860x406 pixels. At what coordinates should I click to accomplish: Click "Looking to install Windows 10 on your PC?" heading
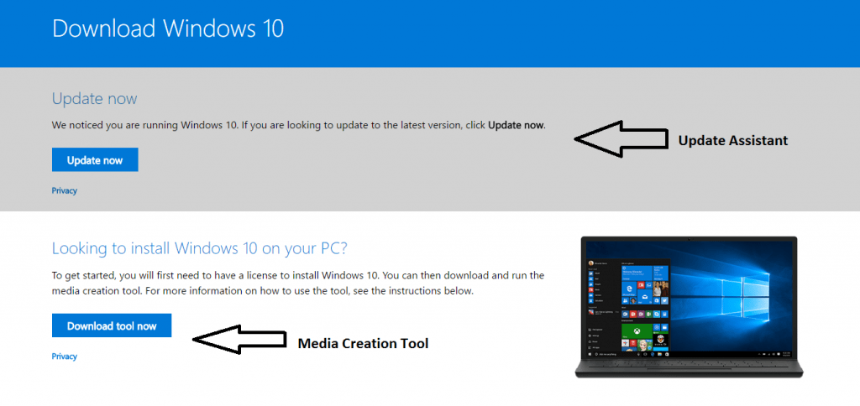tap(200, 248)
